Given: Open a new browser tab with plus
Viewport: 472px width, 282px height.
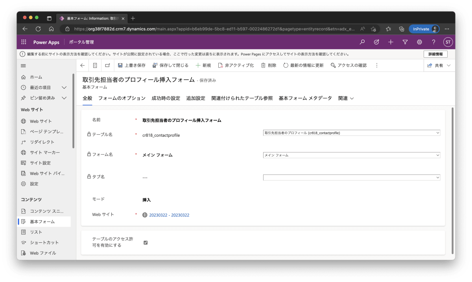Looking at the screenshot, I should [x=133, y=18].
